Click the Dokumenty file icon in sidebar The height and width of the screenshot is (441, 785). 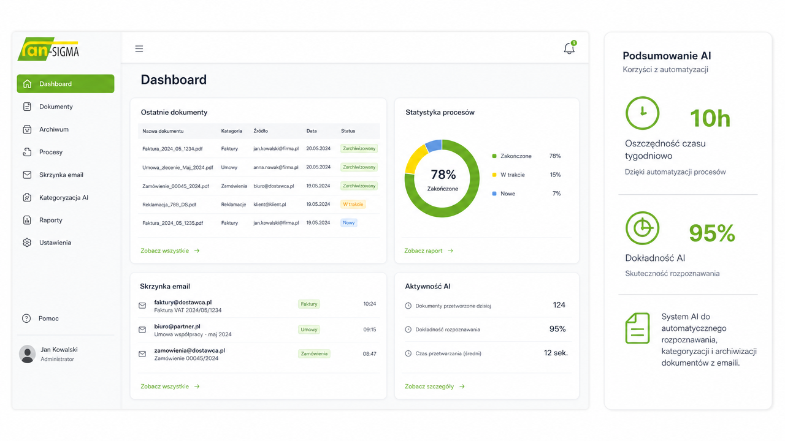(x=27, y=107)
